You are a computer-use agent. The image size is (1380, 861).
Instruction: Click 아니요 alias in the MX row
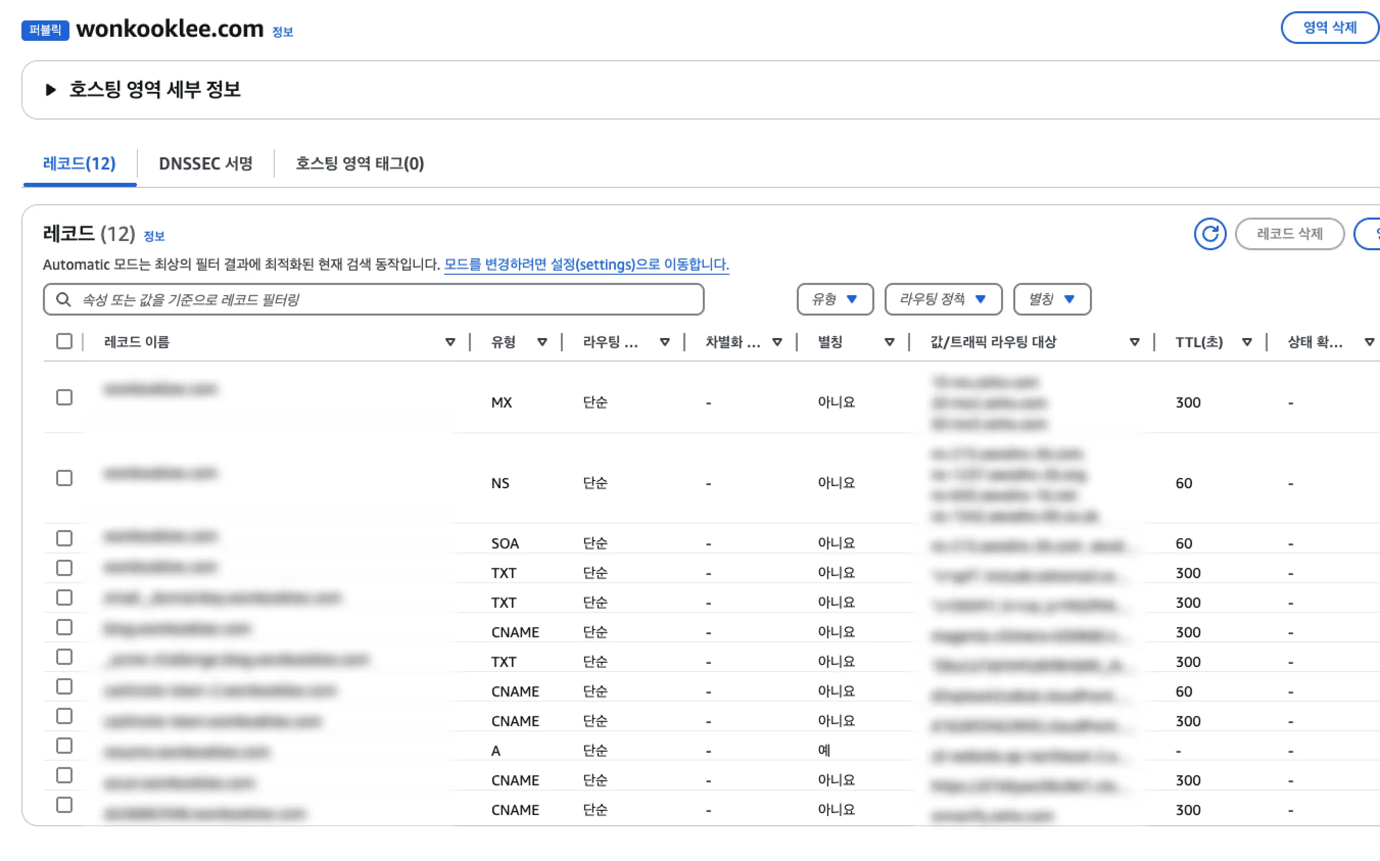pos(836,402)
